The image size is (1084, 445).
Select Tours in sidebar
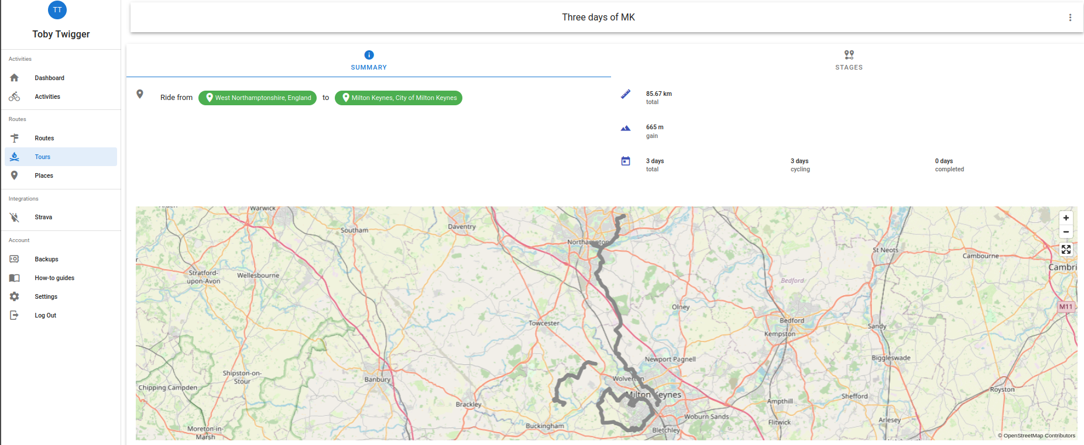[61, 157]
